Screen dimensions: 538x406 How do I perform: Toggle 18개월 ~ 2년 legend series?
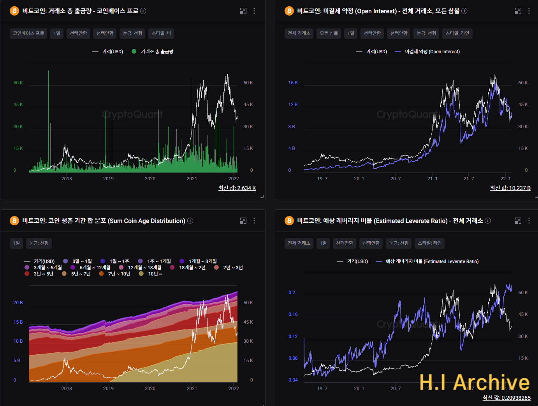(x=188, y=268)
